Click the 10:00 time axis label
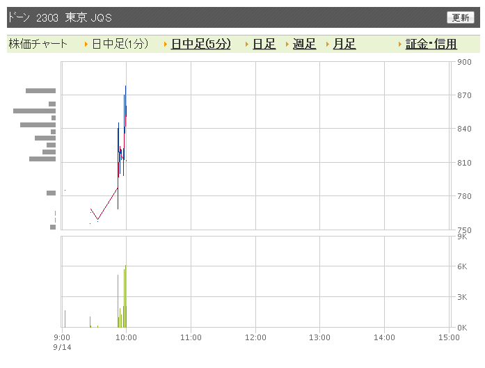Image resolution: width=485 pixels, height=368 pixels. coord(126,337)
